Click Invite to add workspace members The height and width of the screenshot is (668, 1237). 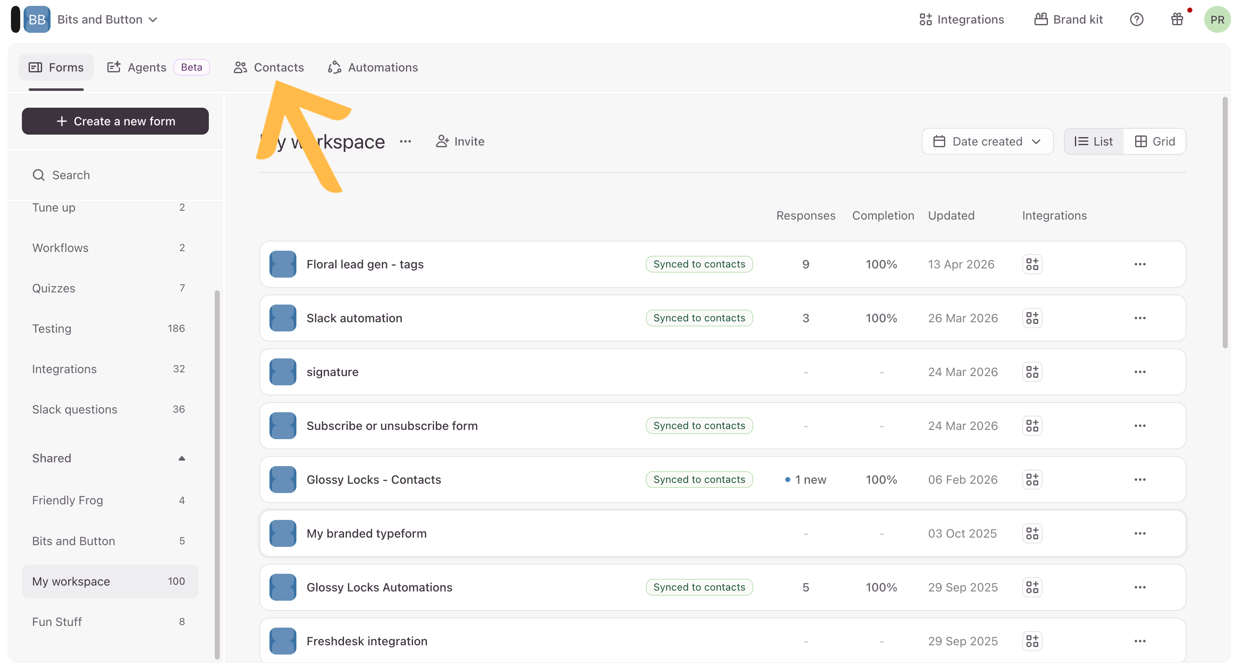460,142
